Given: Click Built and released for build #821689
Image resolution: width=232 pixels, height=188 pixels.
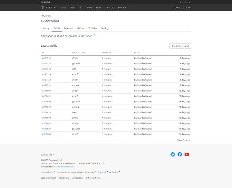Looking at the screenshot, I should (x=143, y=112).
